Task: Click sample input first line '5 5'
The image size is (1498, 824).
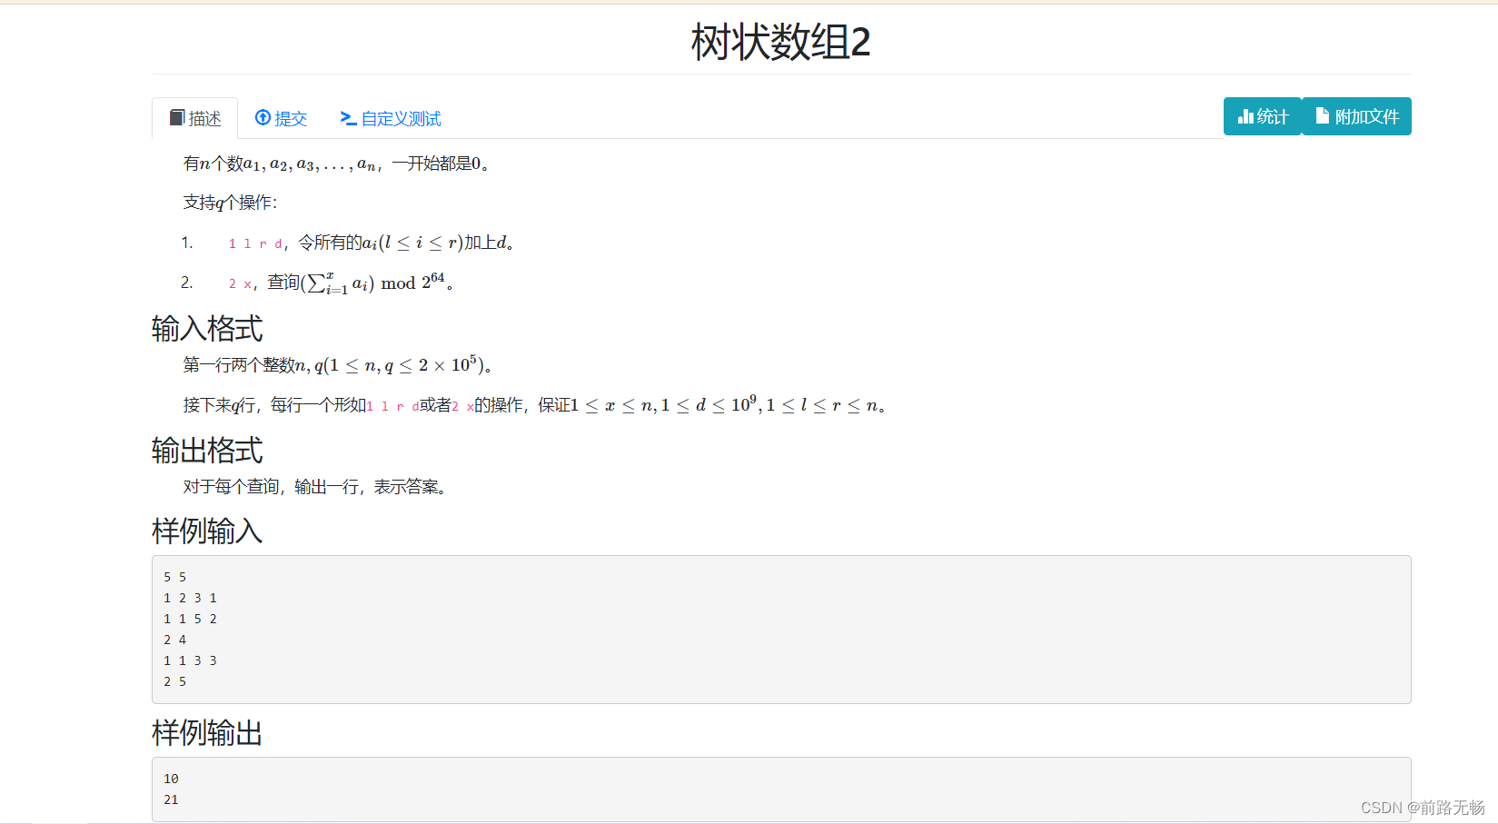Action: pos(174,577)
